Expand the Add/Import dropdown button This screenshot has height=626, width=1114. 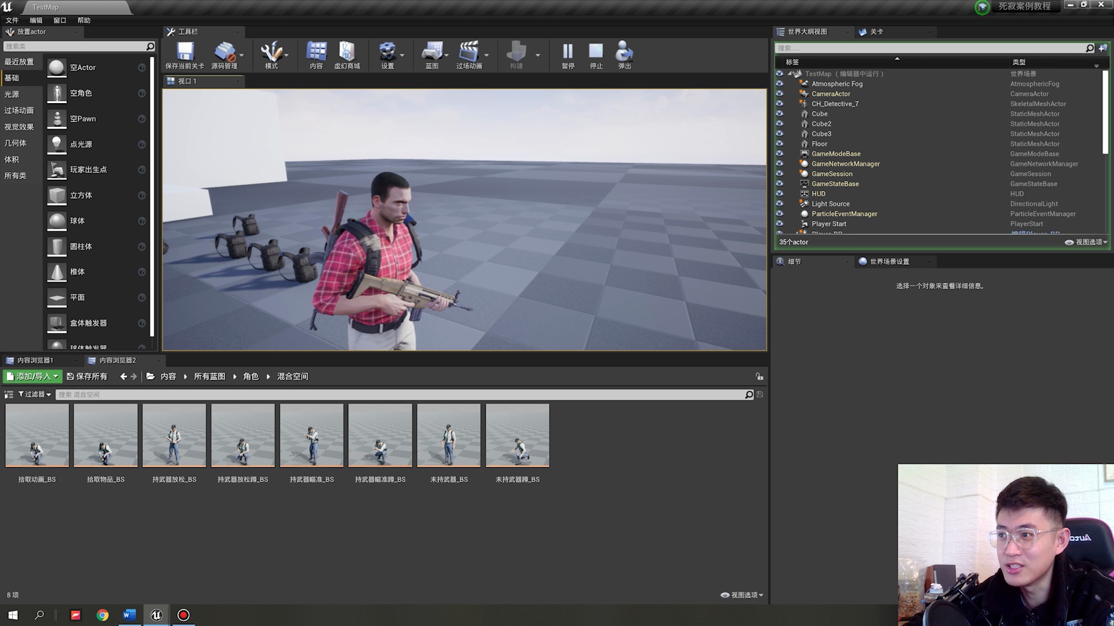pos(32,376)
